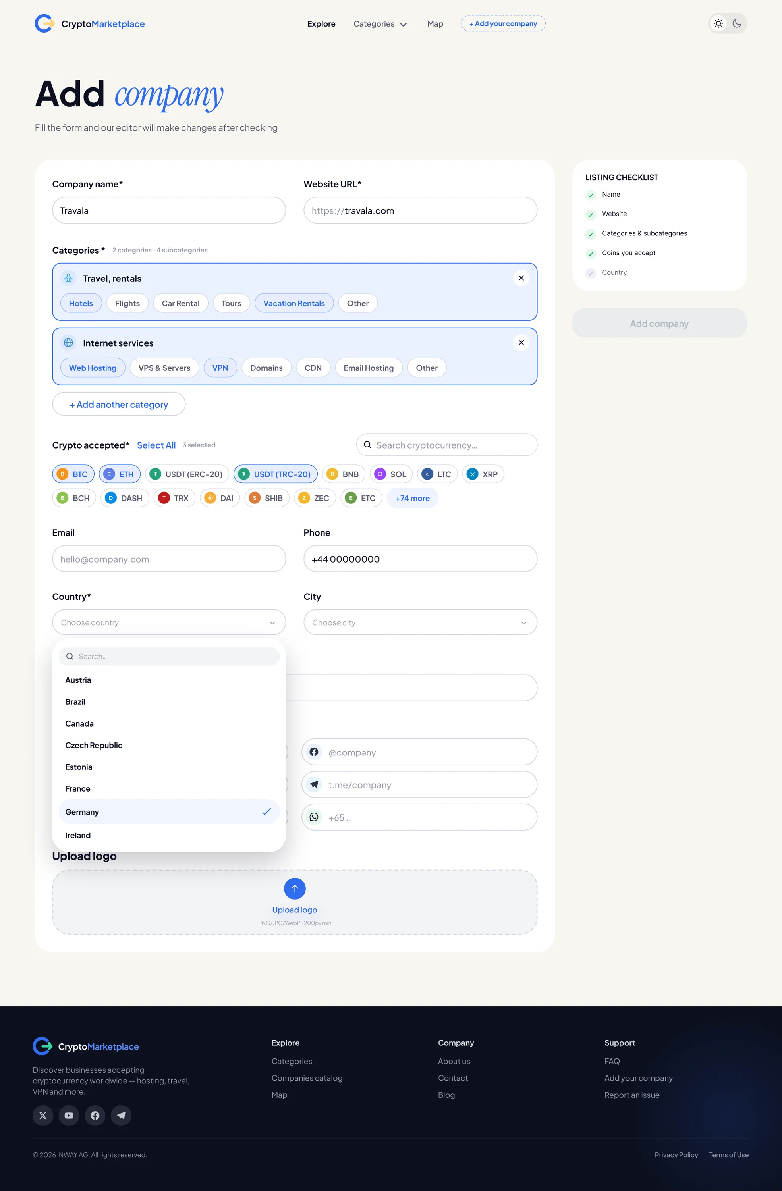Click the Select All coins link
The image size is (782, 1191).
[156, 445]
